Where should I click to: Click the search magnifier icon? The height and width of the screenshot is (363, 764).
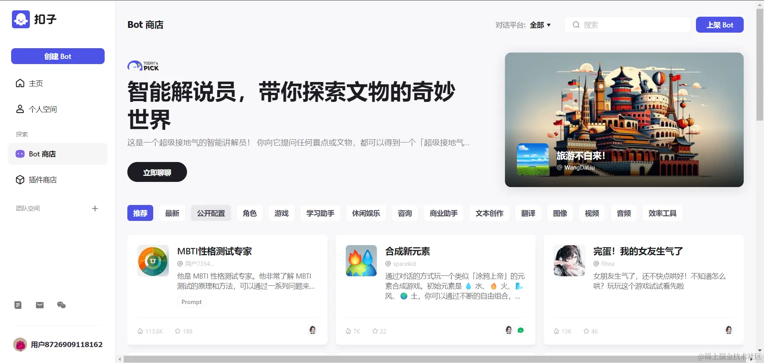pyautogui.click(x=576, y=25)
